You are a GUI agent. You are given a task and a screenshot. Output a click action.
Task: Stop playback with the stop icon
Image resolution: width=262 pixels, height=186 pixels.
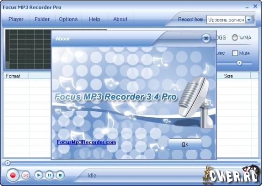click(x=60, y=175)
